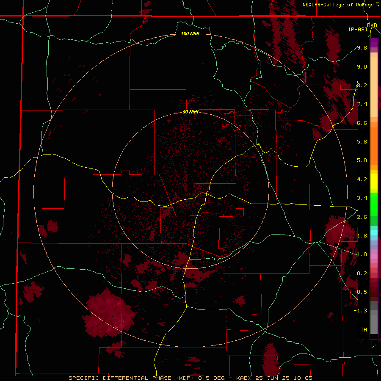Pick the cyan segment of the color bar
This screenshot has width=381, height=381.
374,232
